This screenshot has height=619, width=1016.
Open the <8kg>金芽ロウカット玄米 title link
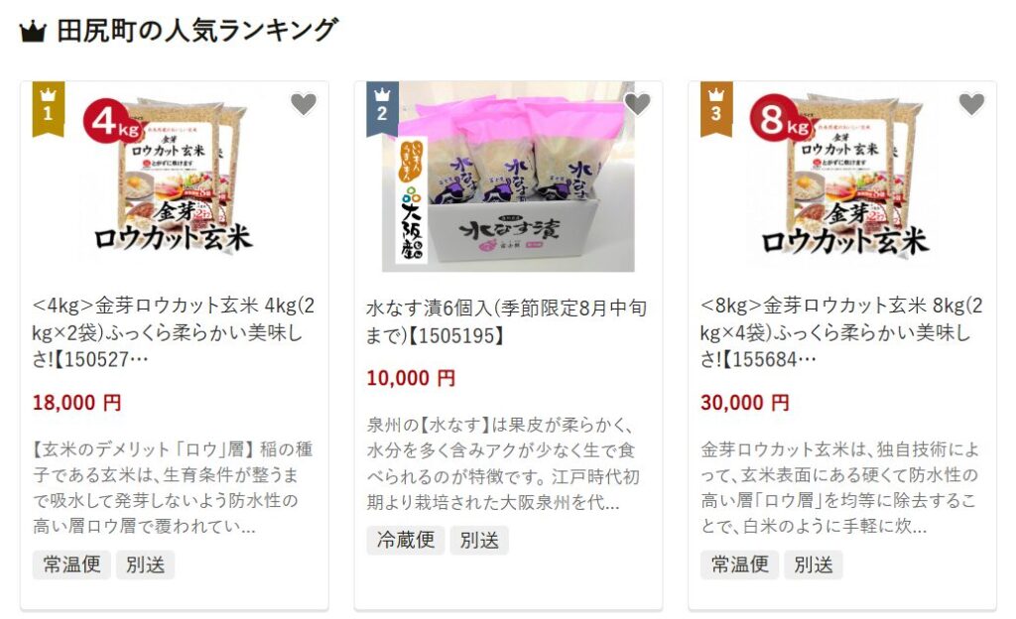pos(841,332)
